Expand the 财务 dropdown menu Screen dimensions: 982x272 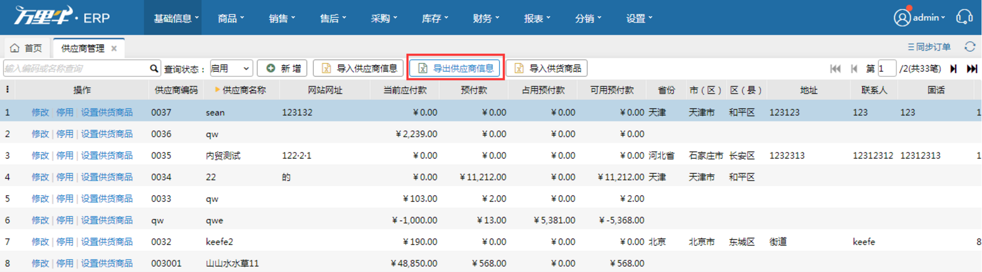tap(486, 18)
